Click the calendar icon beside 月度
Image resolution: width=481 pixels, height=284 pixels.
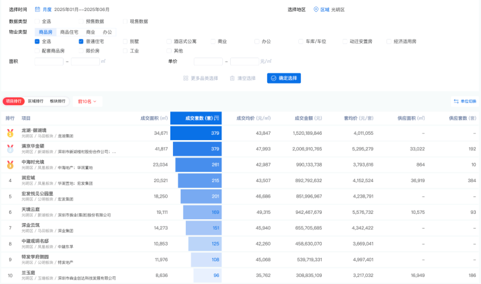click(37, 10)
